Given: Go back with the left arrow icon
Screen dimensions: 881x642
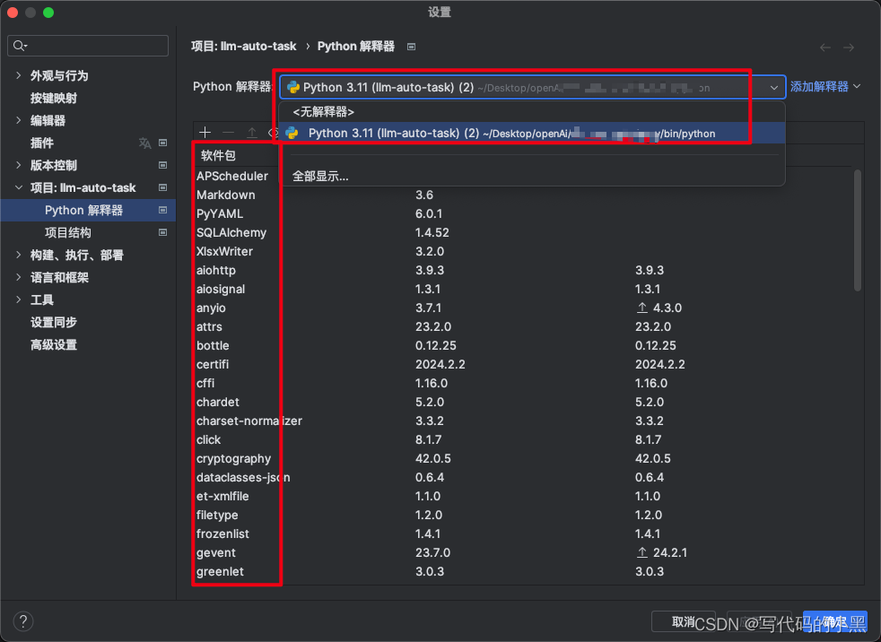Looking at the screenshot, I should pyautogui.click(x=824, y=48).
